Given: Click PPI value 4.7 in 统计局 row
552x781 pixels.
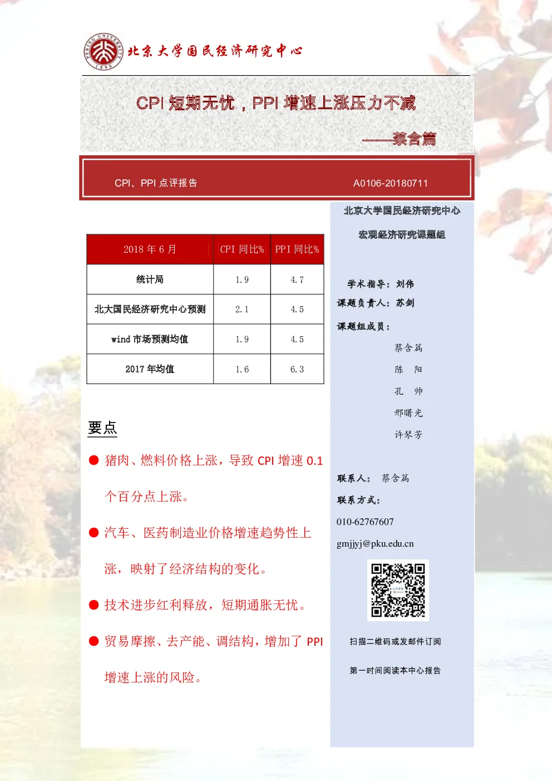Looking at the screenshot, I should point(297,280).
